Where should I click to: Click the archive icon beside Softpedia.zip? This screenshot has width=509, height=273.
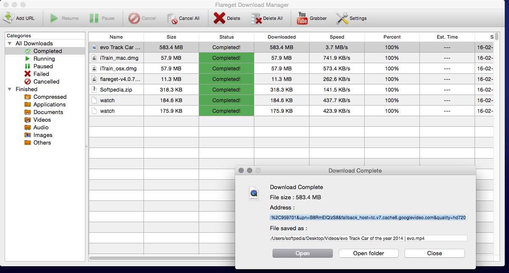click(94, 89)
